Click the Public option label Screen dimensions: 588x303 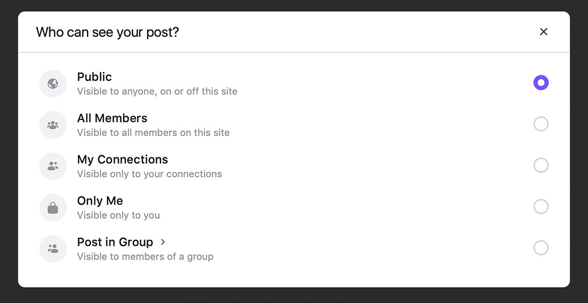point(94,77)
